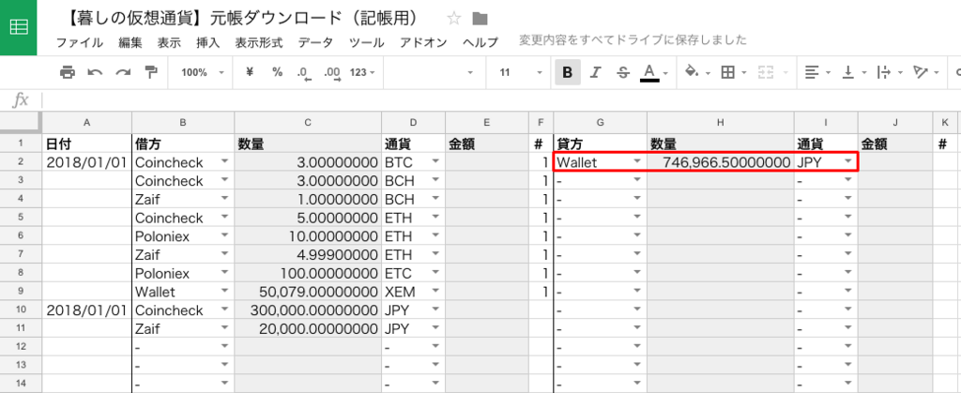Open more number formats 123 menu

tap(362, 72)
